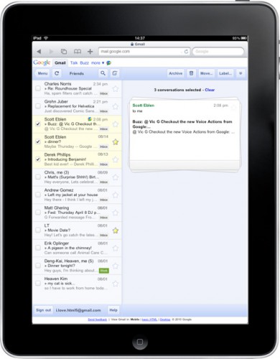This screenshot has height=359, width=280.
Task: Open the Buzz link in Google bar
Action: (84, 63)
